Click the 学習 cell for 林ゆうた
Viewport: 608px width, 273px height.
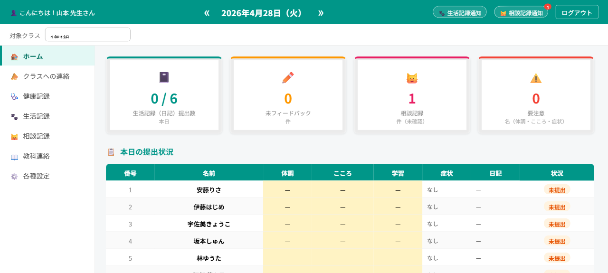point(398,258)
